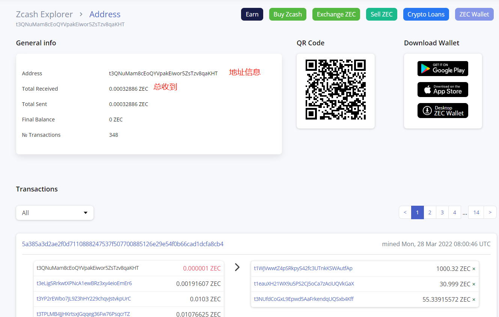The width and height of the screenshot is (499, 317).
Task: Click the QR code image
Action: tap(335, 90)
